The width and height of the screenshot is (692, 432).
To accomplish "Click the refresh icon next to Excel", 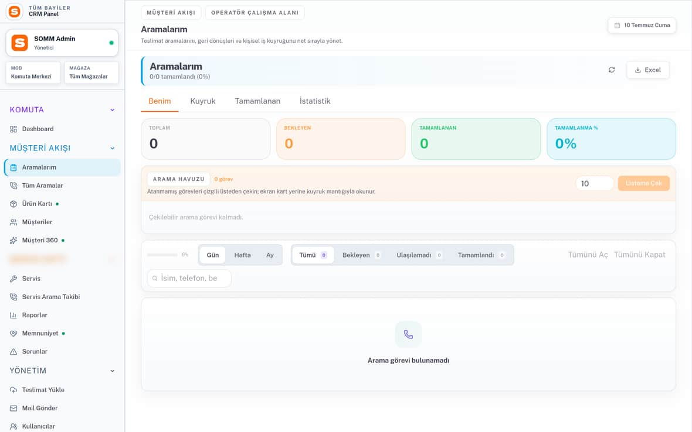I will click(612, 70).
